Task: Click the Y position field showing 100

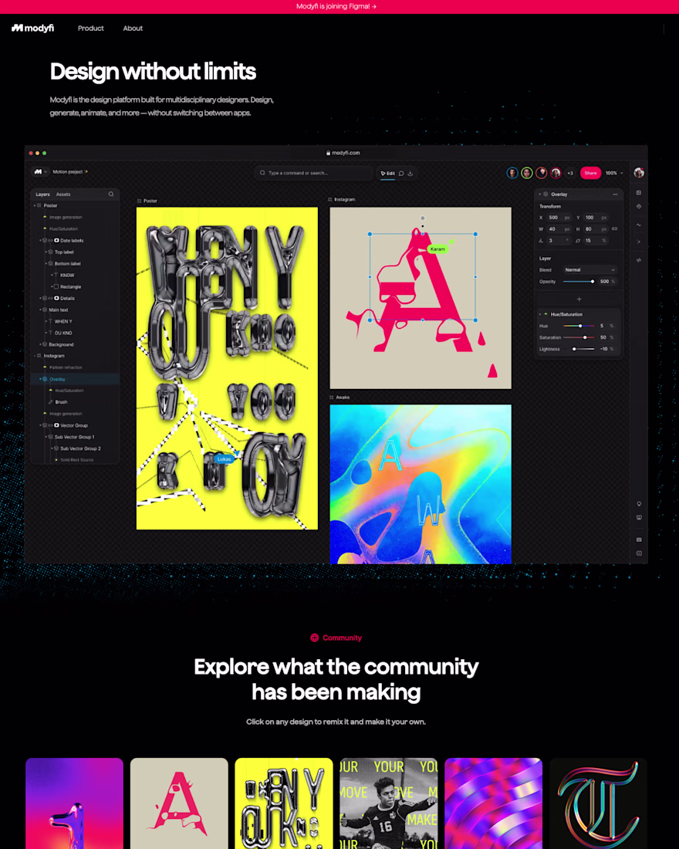Action: pyautogui.click(x=595, y=218)
